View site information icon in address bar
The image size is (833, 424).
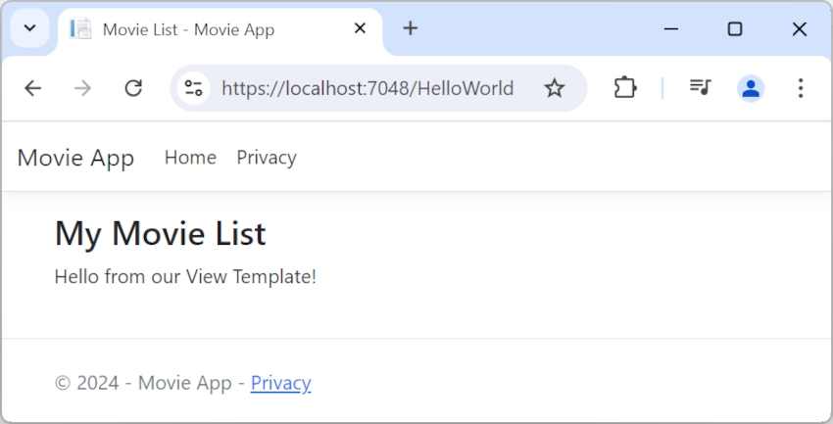click(193, 88)
